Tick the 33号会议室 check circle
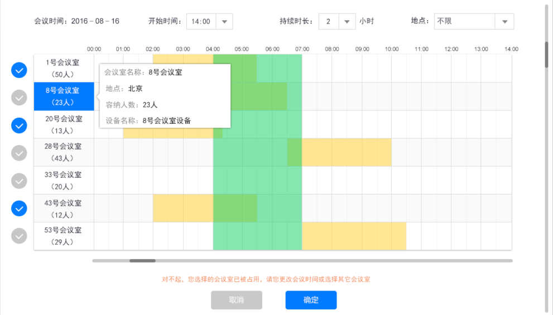 pyautogui.click(x=20, y=181)
